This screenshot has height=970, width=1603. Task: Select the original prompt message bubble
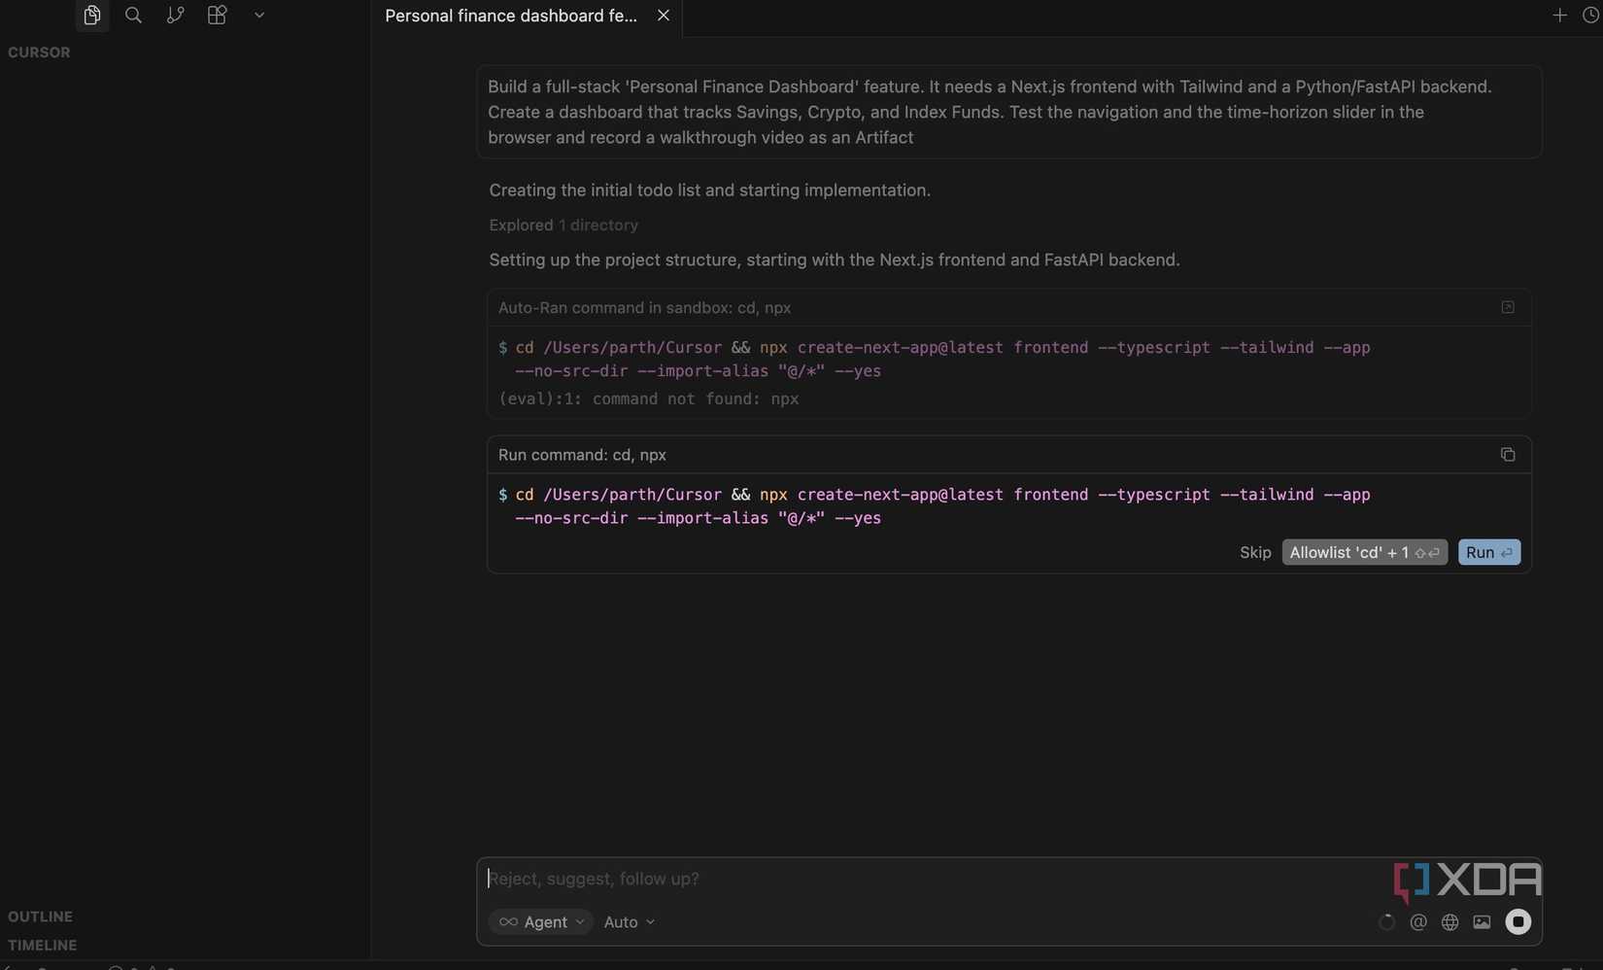pos(1008,112)
